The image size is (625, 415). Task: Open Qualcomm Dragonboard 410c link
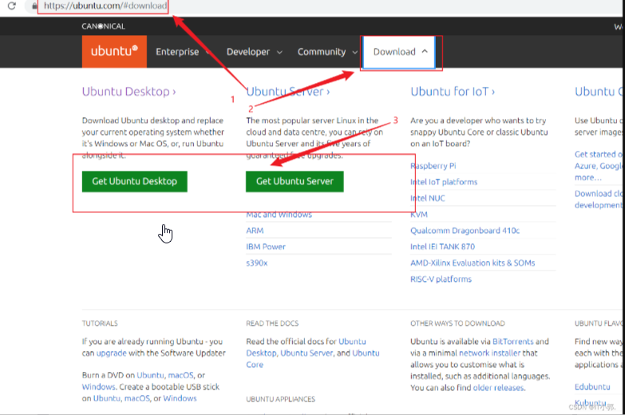click(465, 231)
